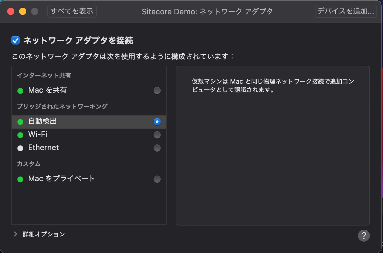Viewport: 383px width, 253px height.
Task: Click the Ethernet row label
Action: coord(44,147)
